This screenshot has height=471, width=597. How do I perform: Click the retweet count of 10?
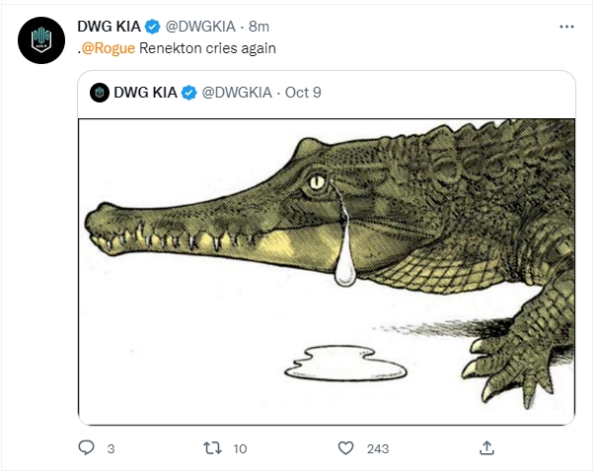pos(240,449)
